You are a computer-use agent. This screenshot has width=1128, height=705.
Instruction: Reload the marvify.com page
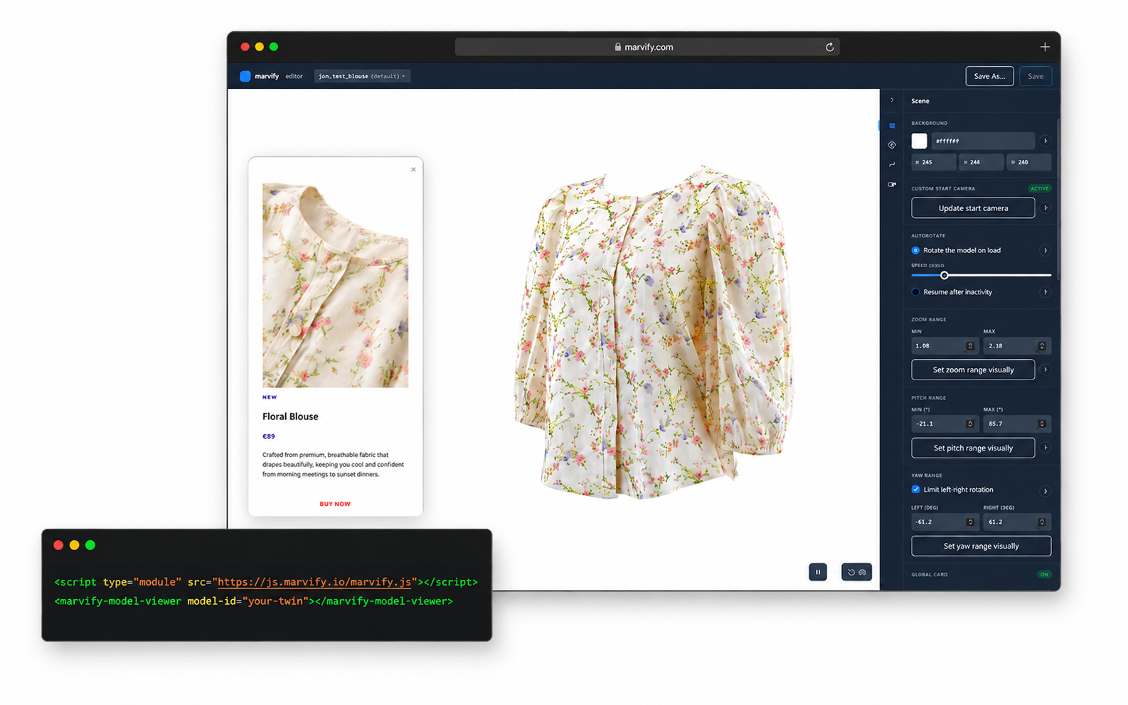point(829,47)
